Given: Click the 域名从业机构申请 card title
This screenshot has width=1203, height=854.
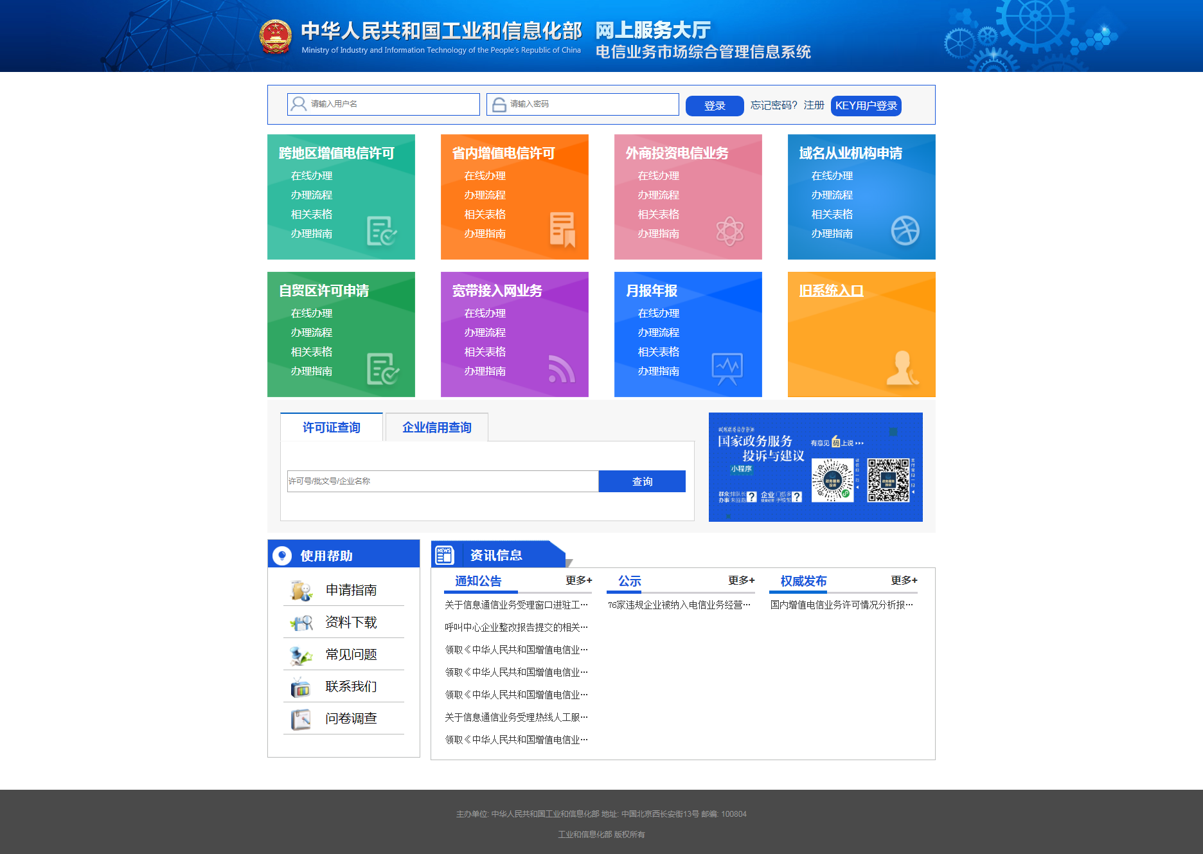Looking at the screenshot, I should 851,153.
